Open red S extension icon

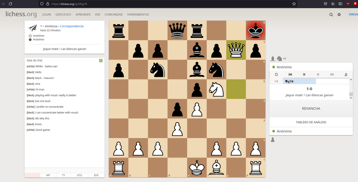pyautogui.click(x=355, y=4)
